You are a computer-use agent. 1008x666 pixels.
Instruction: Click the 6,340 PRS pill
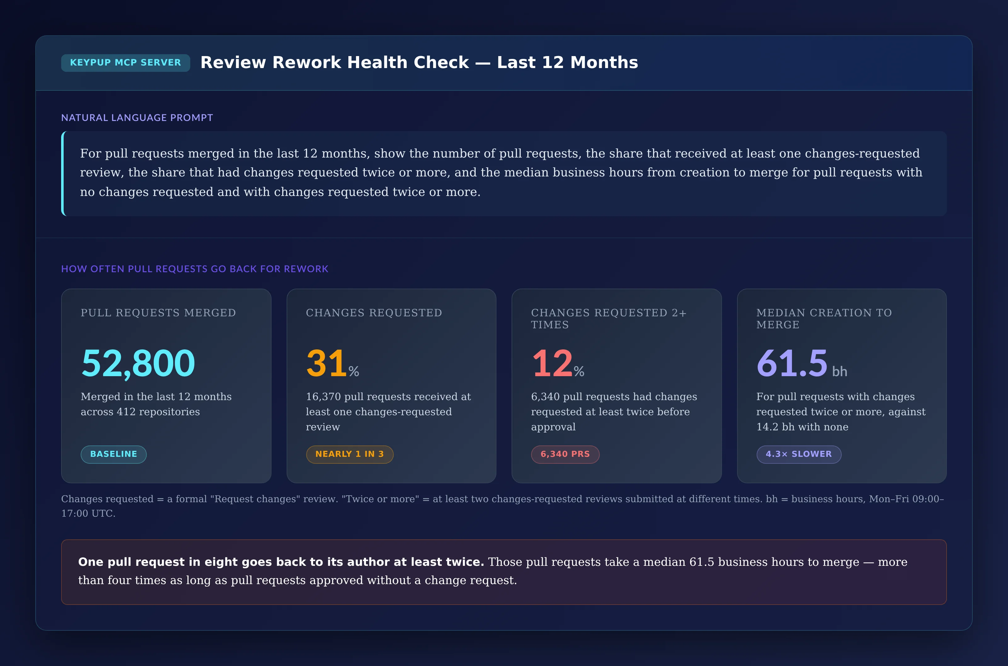coord(565,454)
